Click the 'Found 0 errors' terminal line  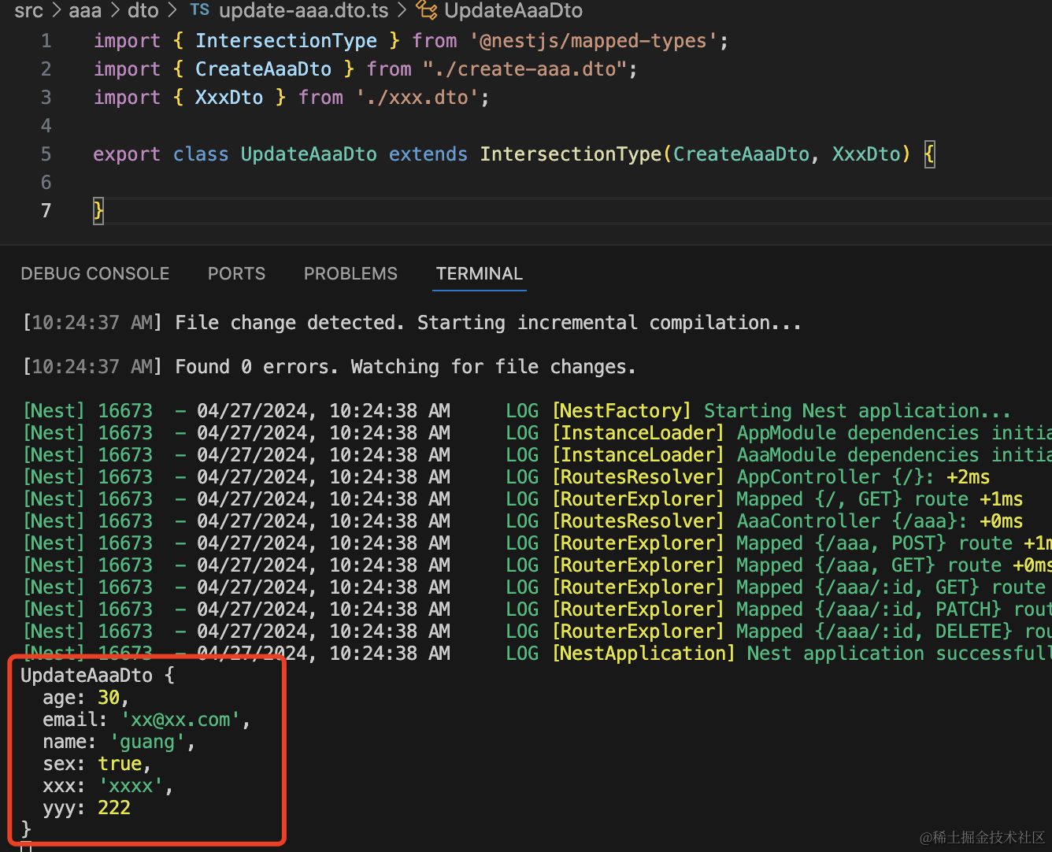[x=406, y=367]
